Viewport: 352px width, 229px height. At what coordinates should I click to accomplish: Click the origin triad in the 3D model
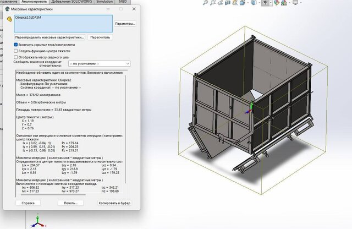coord(250,109)
